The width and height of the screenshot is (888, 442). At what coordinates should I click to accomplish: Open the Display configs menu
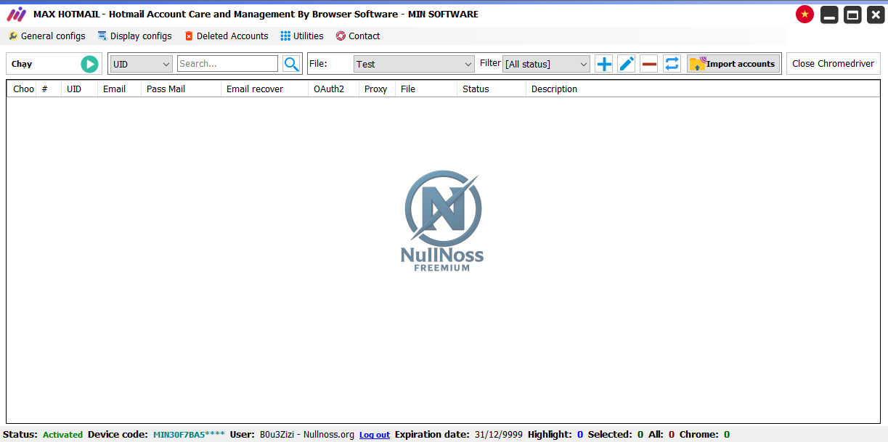[x=135, y=36]
